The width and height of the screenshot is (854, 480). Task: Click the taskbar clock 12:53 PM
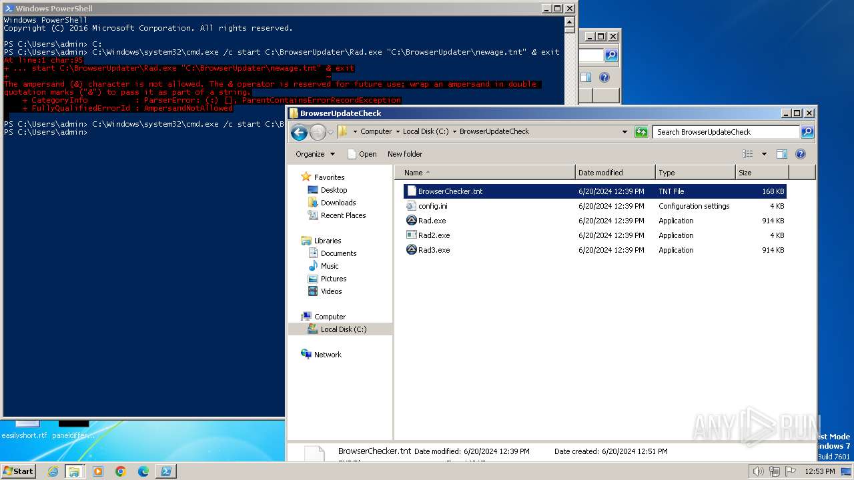820,471
